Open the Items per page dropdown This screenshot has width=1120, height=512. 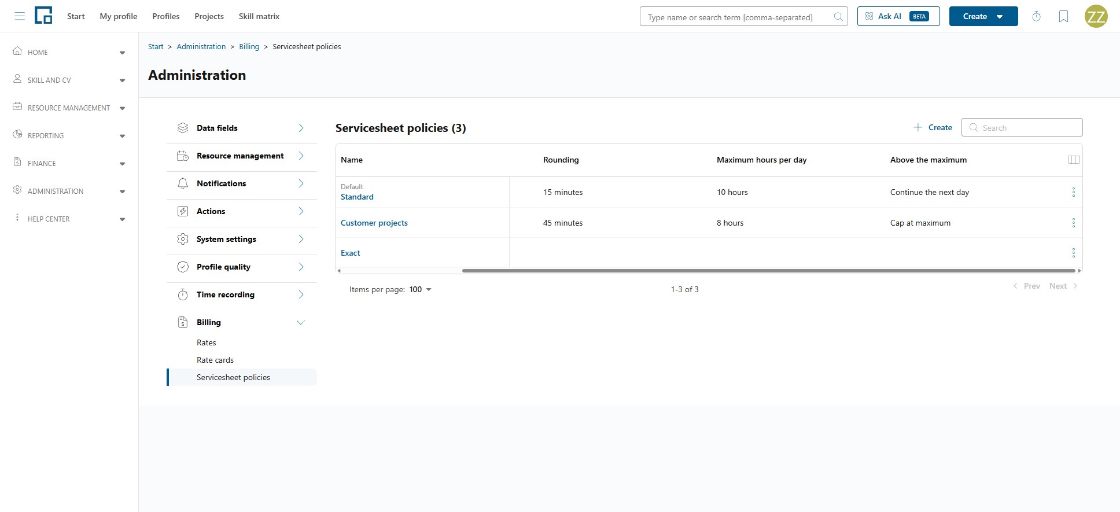click(421, 289)
